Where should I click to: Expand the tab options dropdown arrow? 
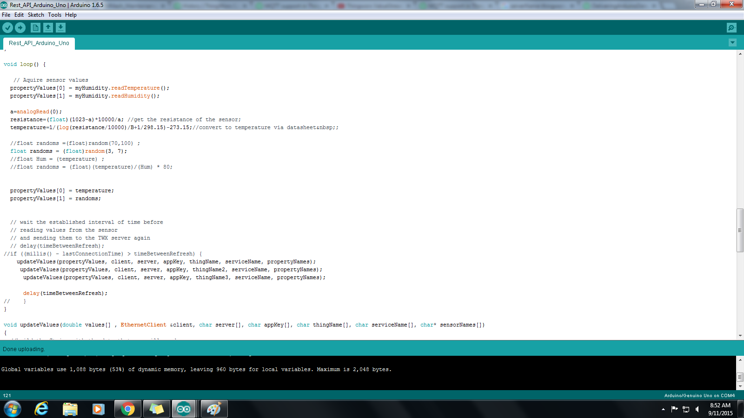[x=732, y=43]
